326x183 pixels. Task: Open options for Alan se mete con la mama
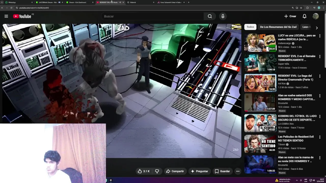[320, 158]
